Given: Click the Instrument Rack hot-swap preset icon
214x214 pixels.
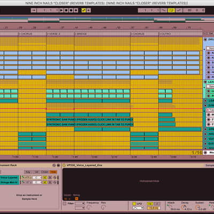Looking at the screenshot, I should tap(54, 165).
